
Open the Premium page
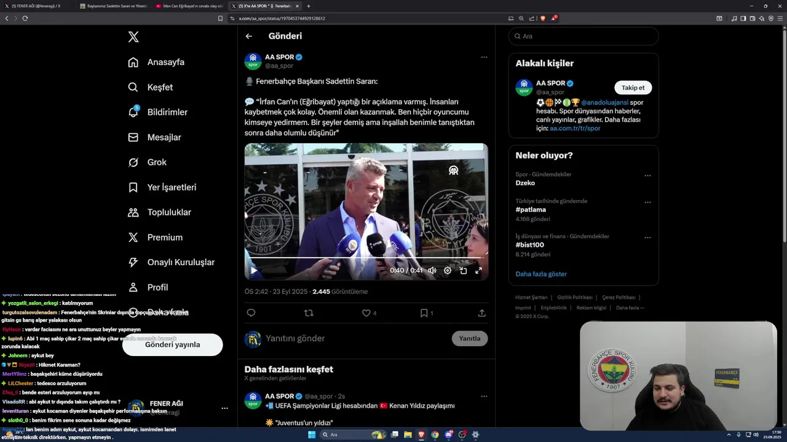click(x=155, y=238)
